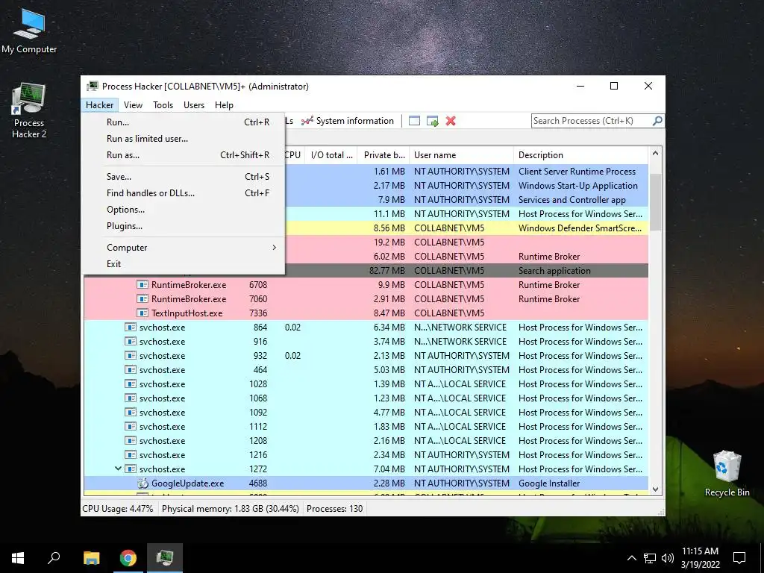Click the icon of svchost.exe PID 916
The height and width of the screenshot is (573, 764).
[130, 342]
